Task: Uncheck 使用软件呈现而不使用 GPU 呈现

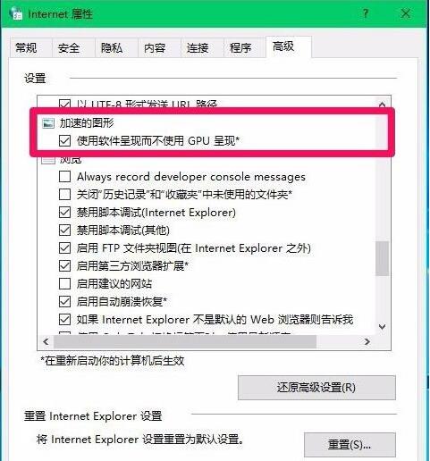Action: point(64,140)
